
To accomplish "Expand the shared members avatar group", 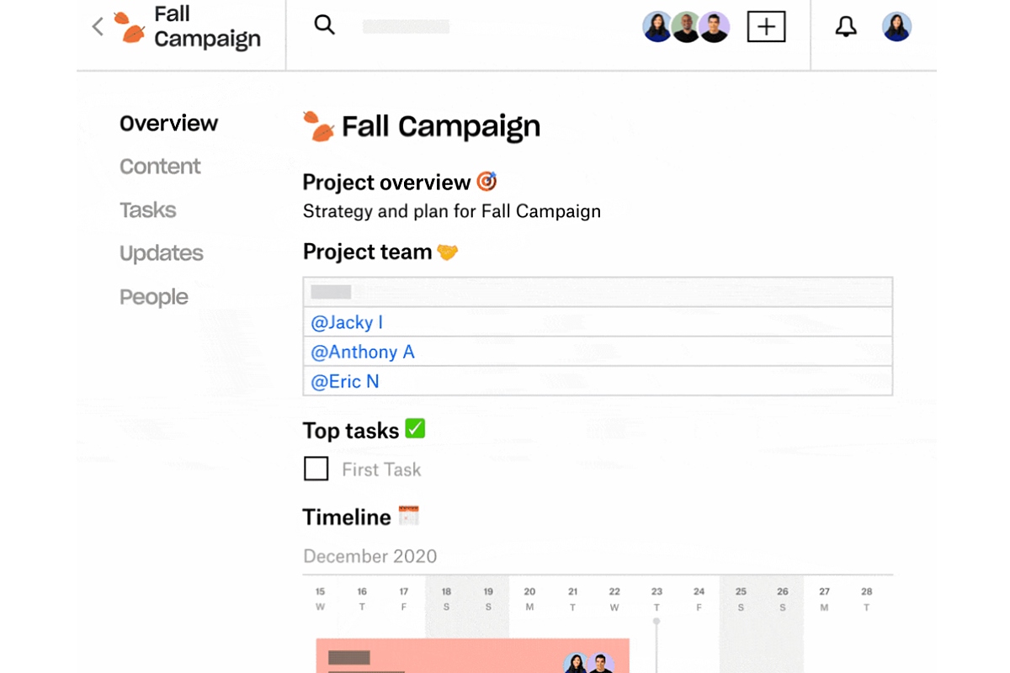I will 686,26.
